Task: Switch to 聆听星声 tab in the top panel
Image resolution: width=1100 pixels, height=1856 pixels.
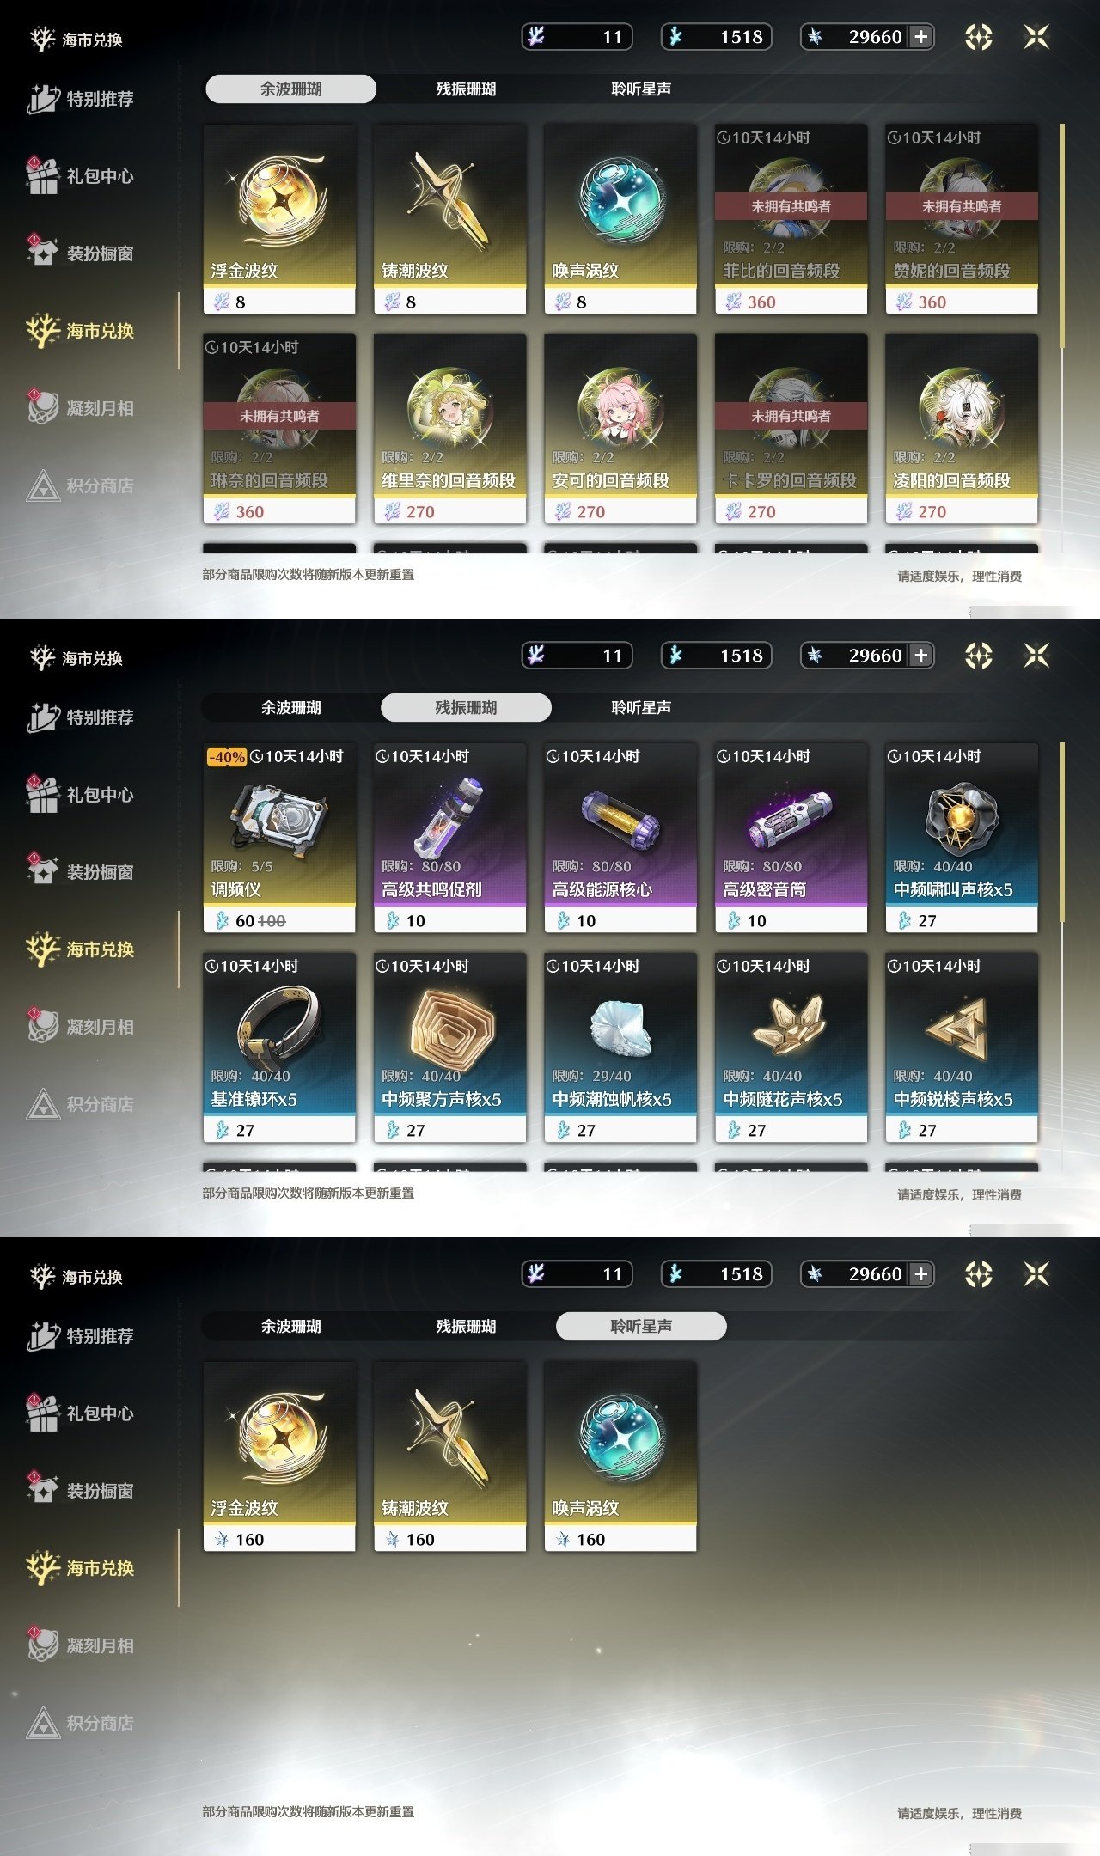Action: pyautogui.click(x=641, y=89)
